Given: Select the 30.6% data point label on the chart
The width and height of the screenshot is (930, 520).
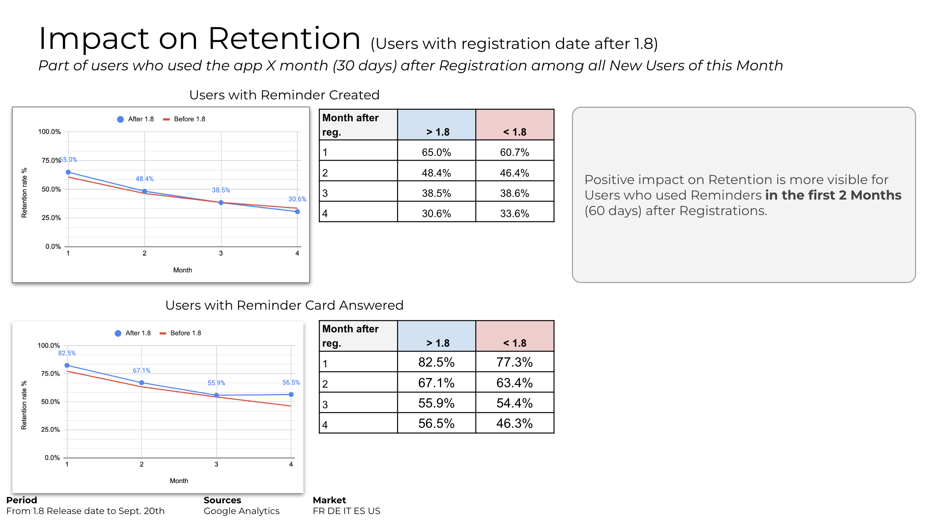Looking at the screenshot, I should (x=297, y=199).
